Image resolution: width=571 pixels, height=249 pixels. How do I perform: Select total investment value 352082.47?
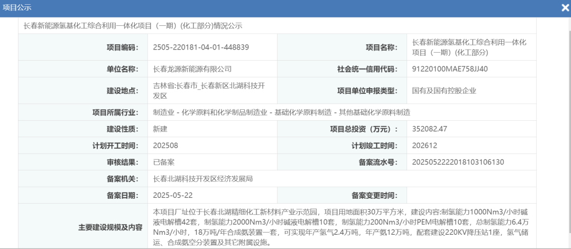pyautogui.click(x=429, y=129)
